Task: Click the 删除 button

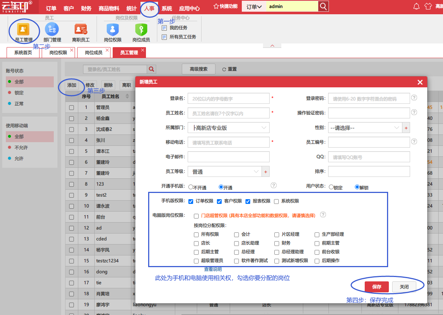Action: point(108,85)
